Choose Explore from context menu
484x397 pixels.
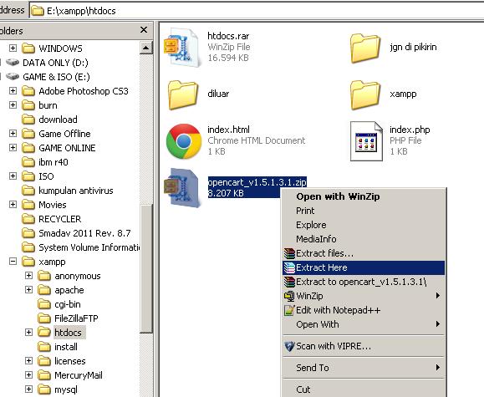click(364, 225)
